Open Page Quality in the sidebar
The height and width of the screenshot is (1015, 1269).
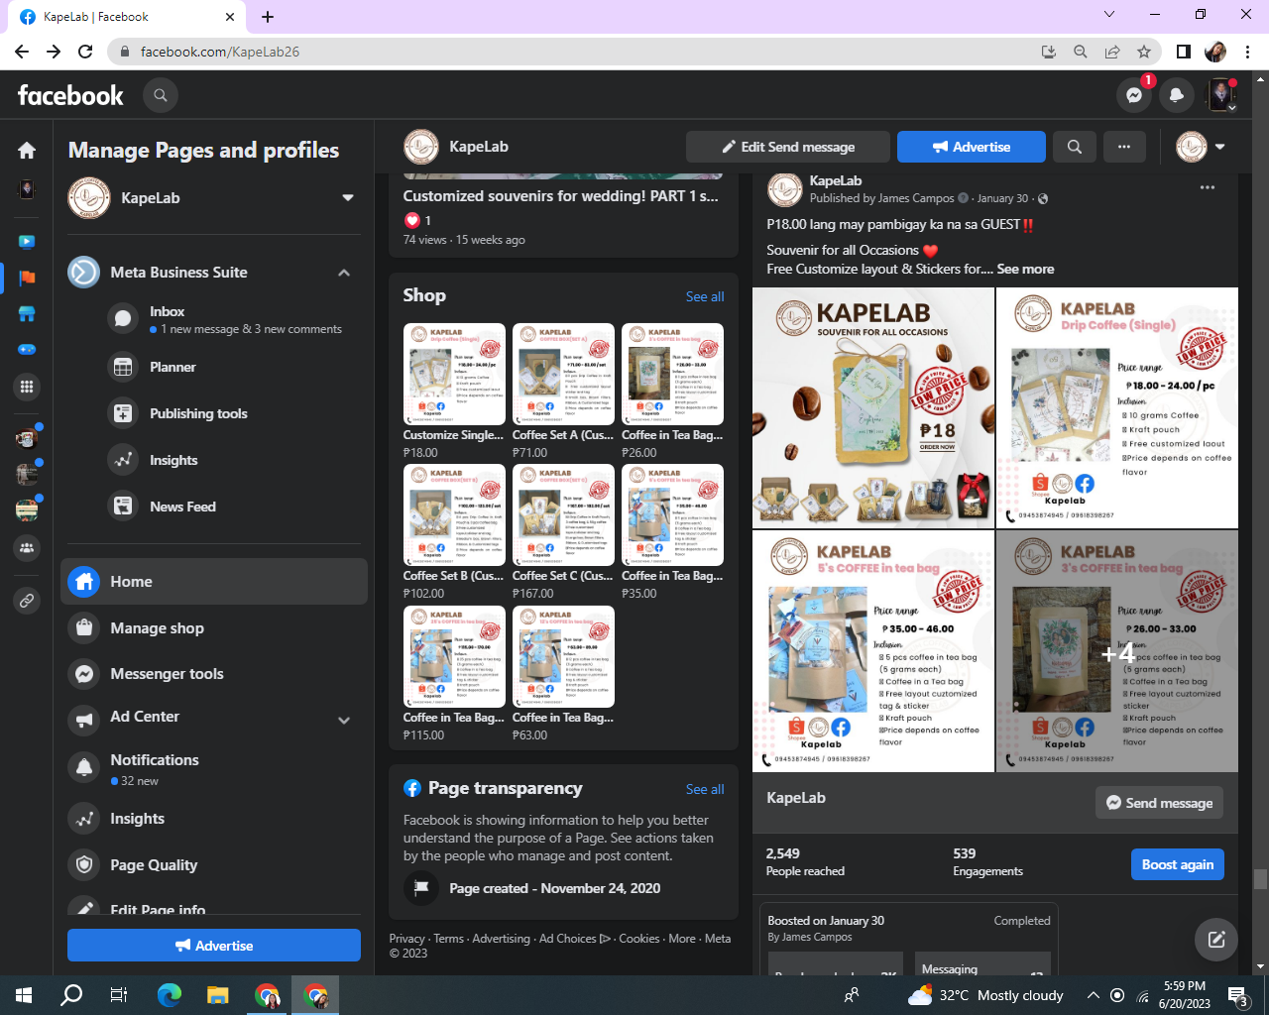[214, 864]
